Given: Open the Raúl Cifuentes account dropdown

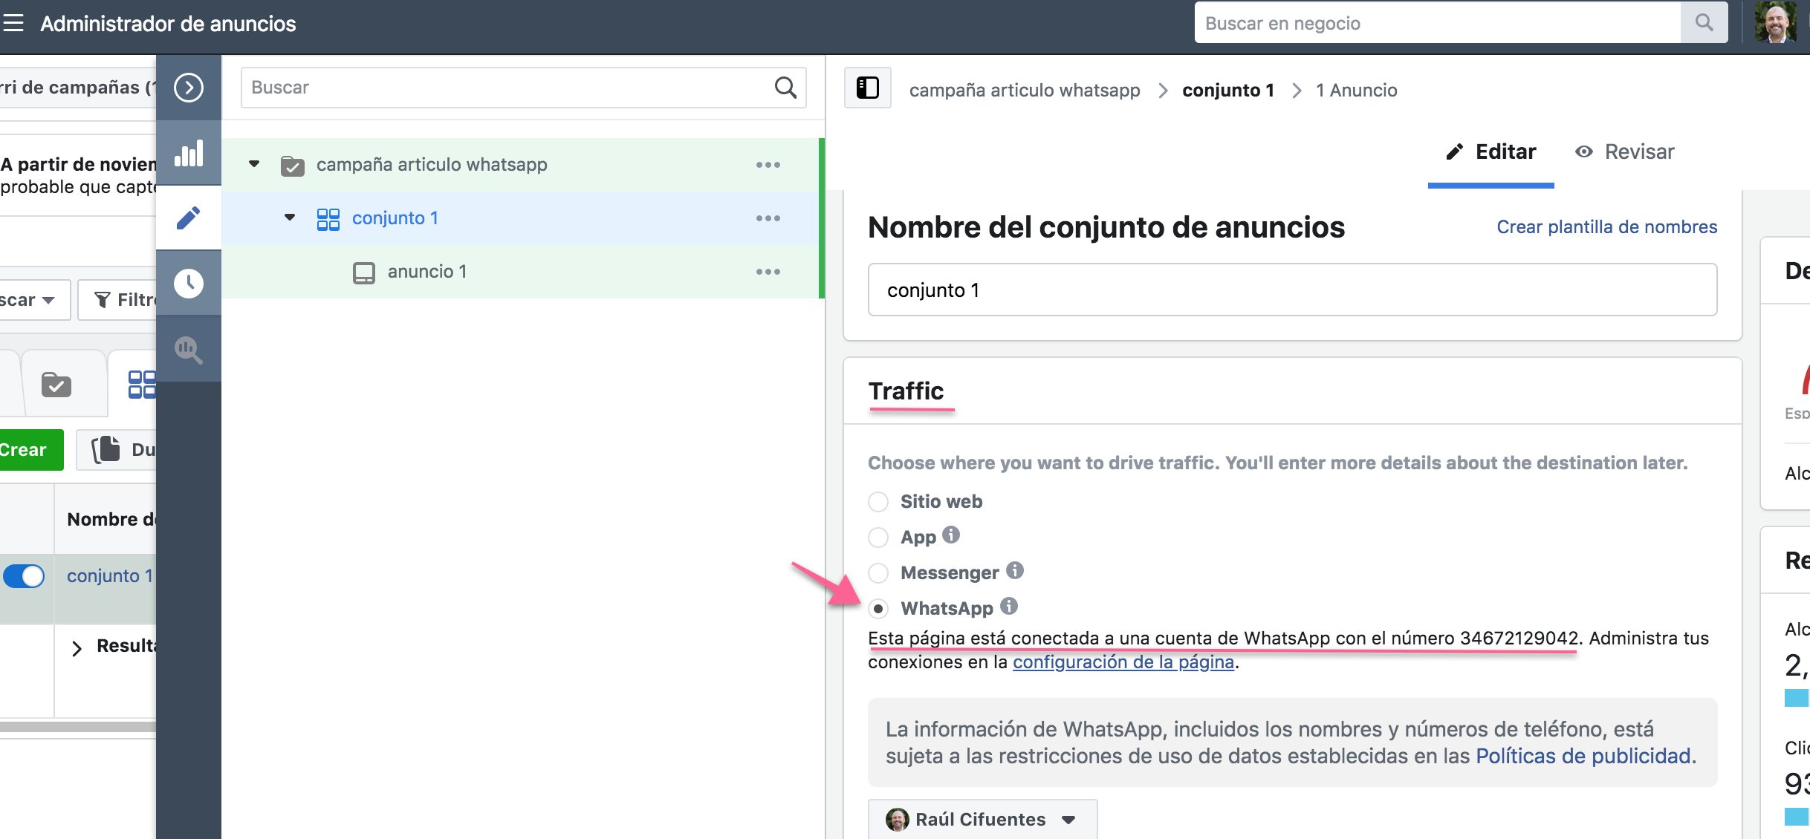Looking at the screenshot, I should coord(982,819).
